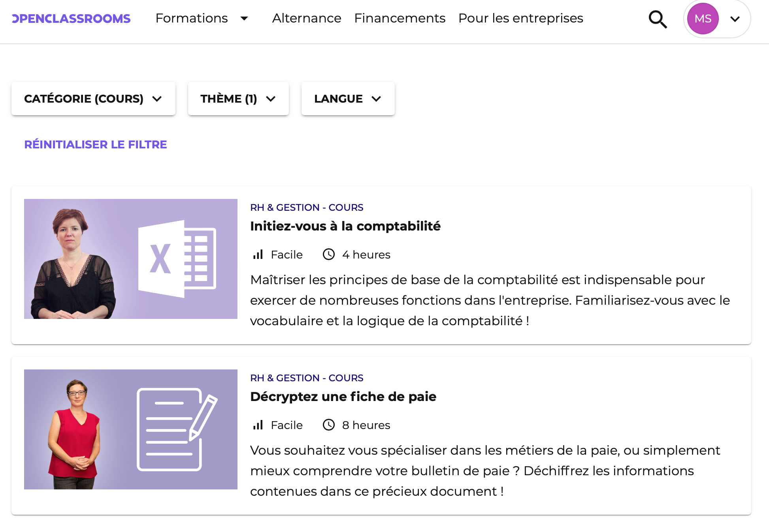Open course Décryptez une fiche de paie

pyautogui.click(x=343, y=397)
